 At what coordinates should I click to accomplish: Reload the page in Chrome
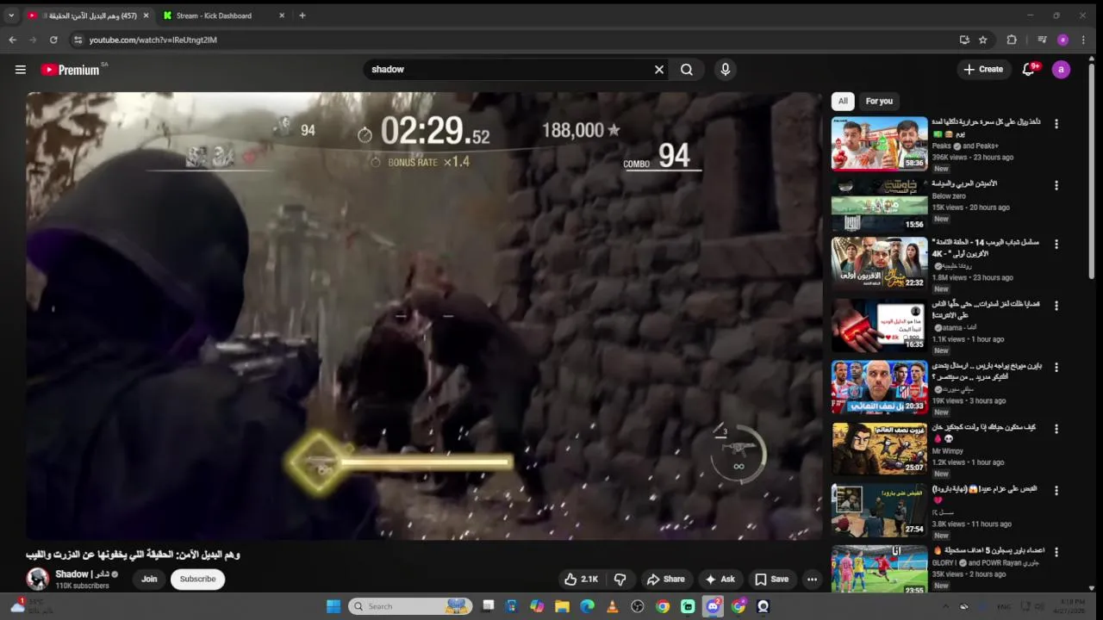coord(53,40)
